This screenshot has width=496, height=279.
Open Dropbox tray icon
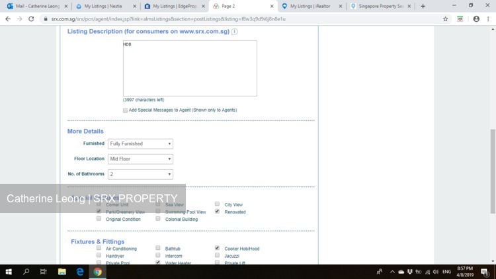point(410,272)
